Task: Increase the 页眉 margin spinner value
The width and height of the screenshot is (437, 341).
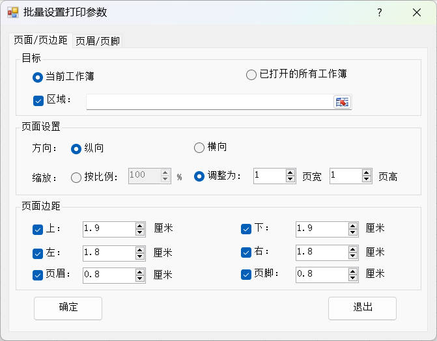Action: pyautogui.click(x=140, y=271)
